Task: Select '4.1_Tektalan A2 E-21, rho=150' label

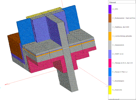Action: [122, 63]
